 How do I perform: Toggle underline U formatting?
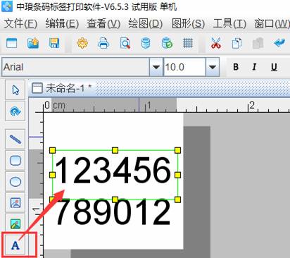pos(274,67)
